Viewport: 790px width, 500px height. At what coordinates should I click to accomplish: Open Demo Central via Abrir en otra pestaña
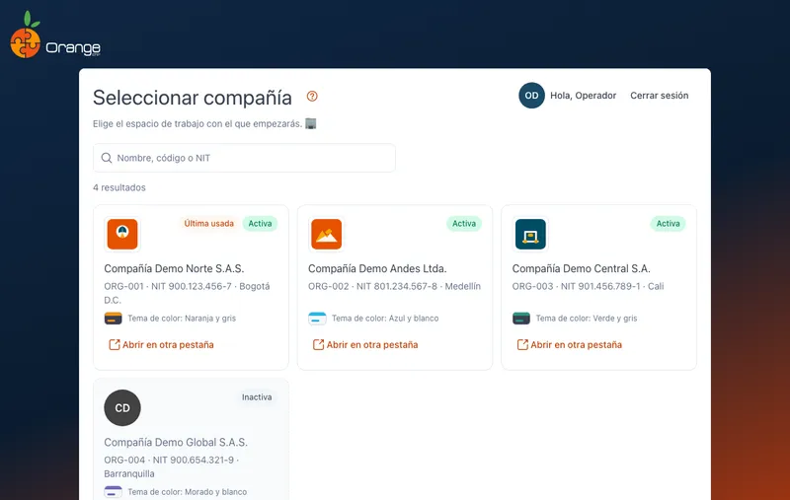click(570, 344)
